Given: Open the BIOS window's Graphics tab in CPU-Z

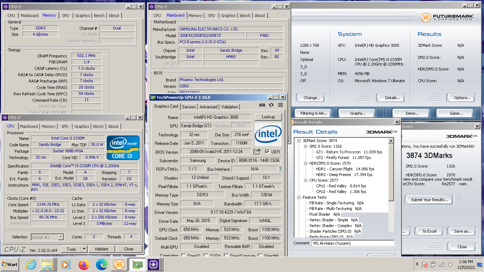Looking at the screenshot, I should point(228,16).
